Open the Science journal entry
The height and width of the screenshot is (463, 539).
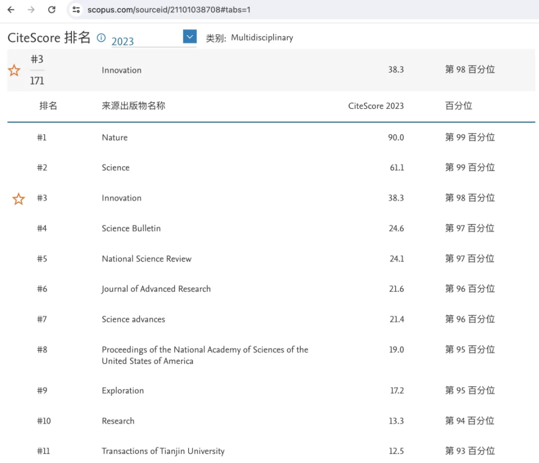point(116,168)
